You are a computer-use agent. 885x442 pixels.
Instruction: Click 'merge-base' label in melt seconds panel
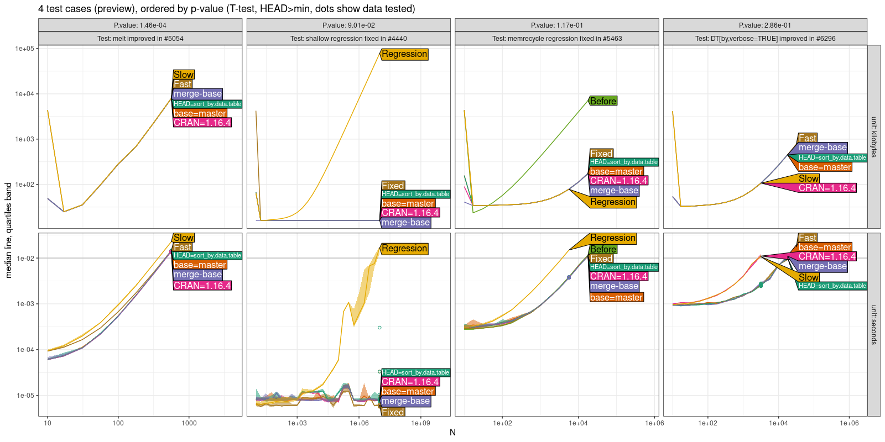tap(197, 275)
